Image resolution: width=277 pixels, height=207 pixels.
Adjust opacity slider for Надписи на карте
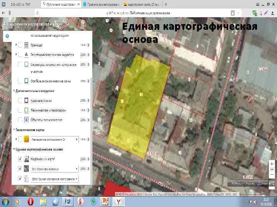pyautogui.click(x=88, y=159)
